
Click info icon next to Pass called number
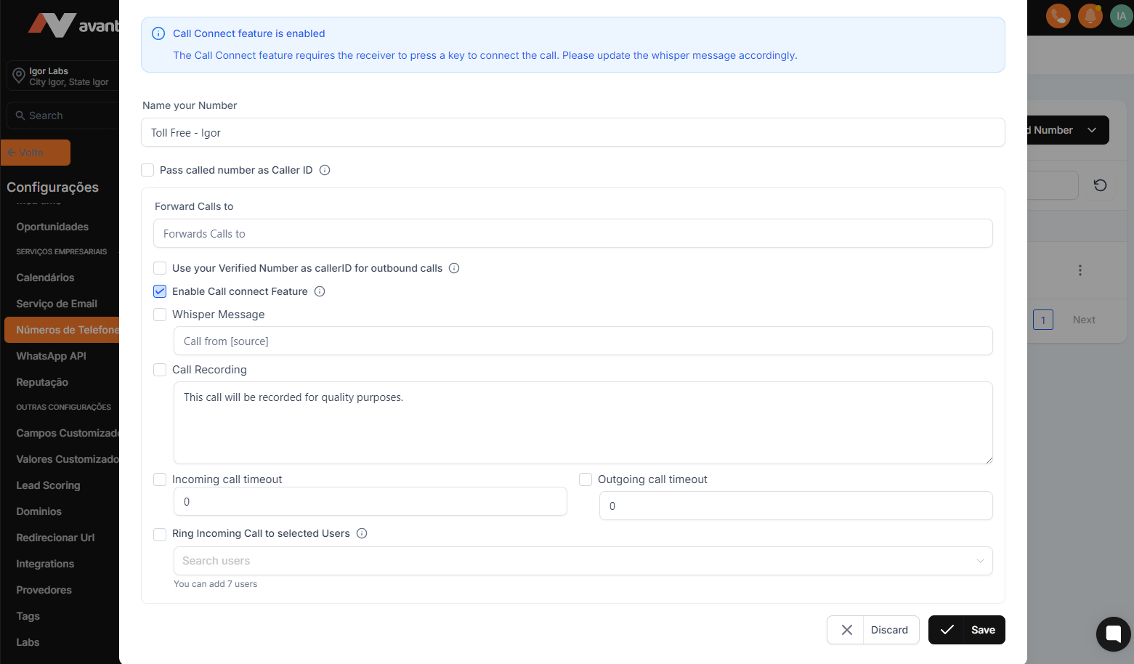coord(325,170)
